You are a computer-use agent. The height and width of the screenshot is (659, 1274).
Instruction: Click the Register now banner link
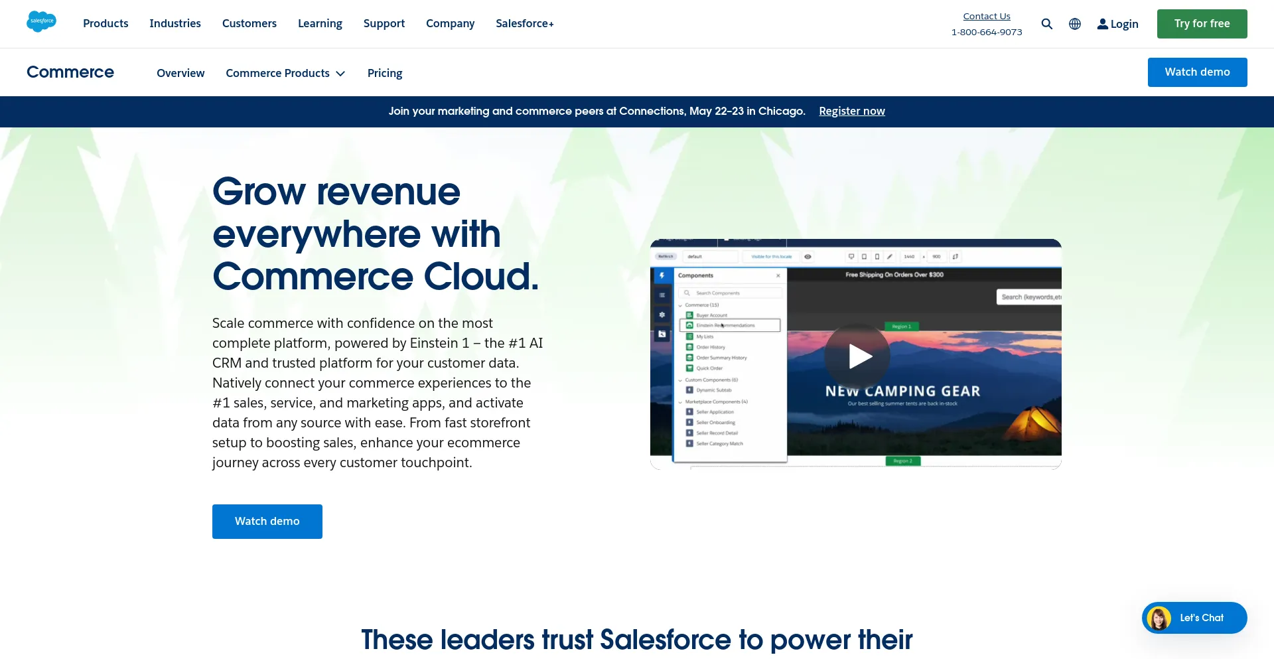pyautogui.click(x=852, y=111)
